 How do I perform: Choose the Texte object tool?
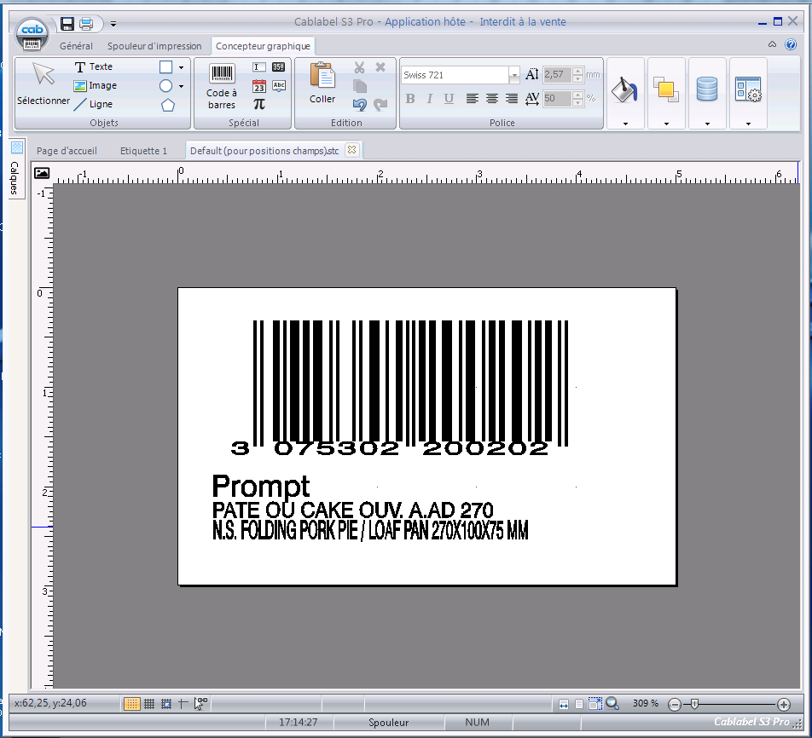(94, 66)
